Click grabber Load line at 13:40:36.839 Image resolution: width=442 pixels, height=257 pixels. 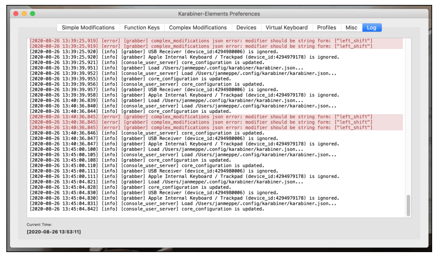(x=166, y=100)
